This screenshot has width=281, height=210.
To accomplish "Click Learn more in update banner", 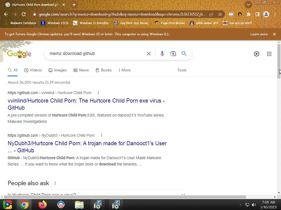I will tap(259, 34).
